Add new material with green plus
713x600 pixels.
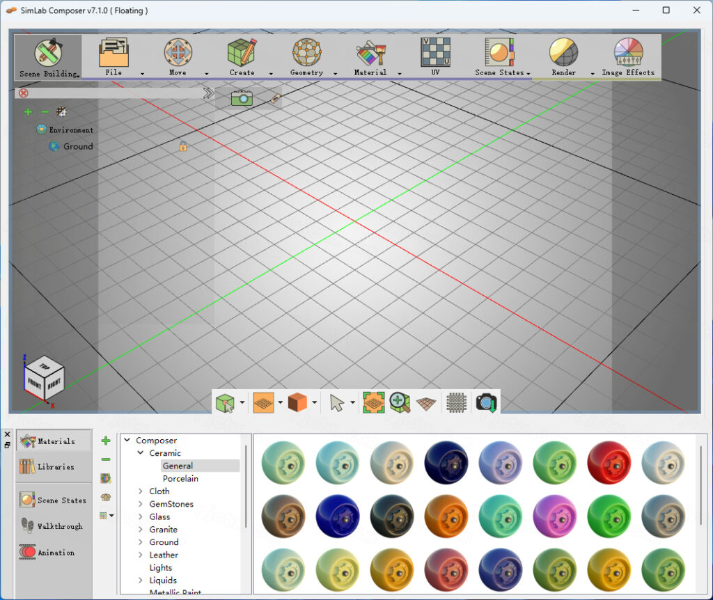click(x=106, y=441)
